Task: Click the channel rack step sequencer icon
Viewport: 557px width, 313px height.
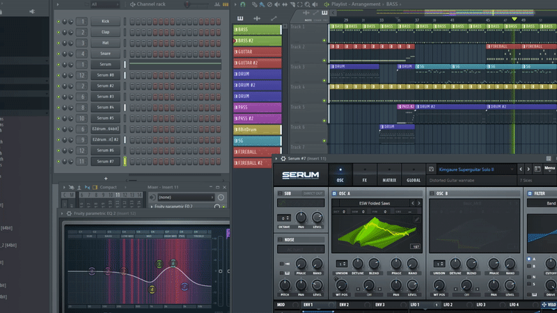Action: (x=226, y=4)
